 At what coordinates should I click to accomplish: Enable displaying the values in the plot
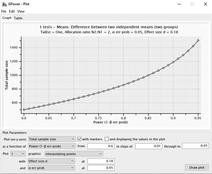tap(107, 139)
